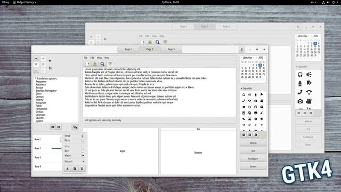Click the headphones icon in front window's icon grid
Viewport: 341px width, 192px height.
tap(243, 95)
